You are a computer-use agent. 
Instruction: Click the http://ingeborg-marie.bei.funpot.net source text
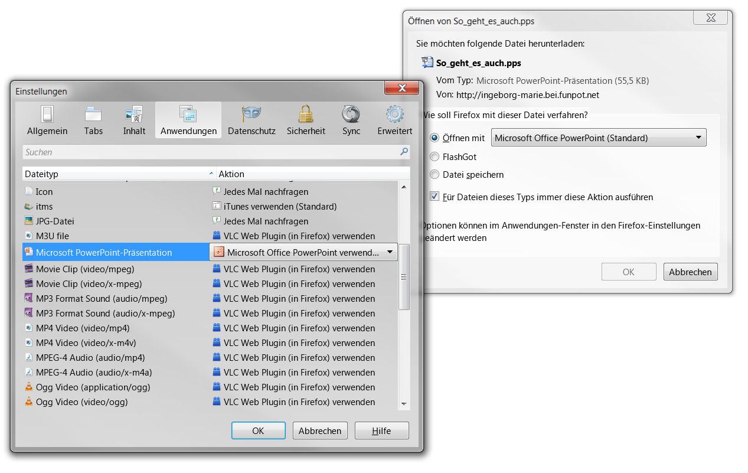[528, 94]
